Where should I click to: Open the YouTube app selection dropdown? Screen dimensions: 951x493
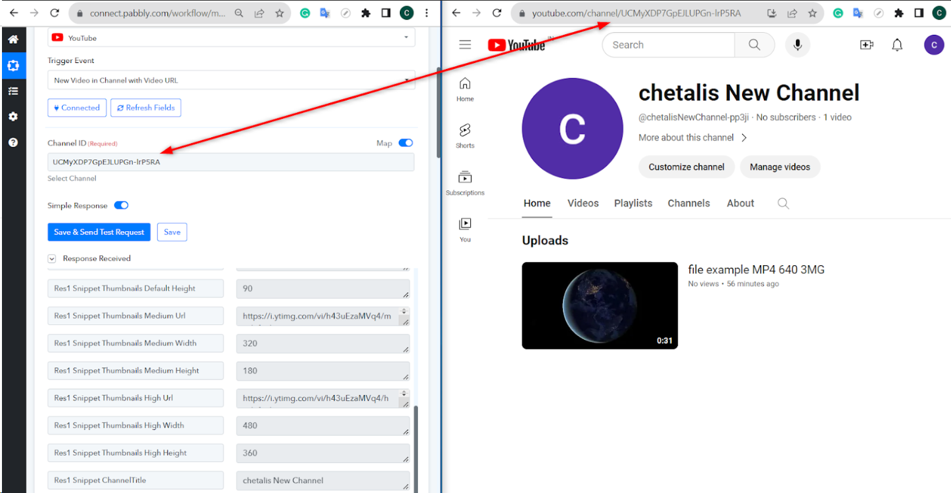[231, 38]
